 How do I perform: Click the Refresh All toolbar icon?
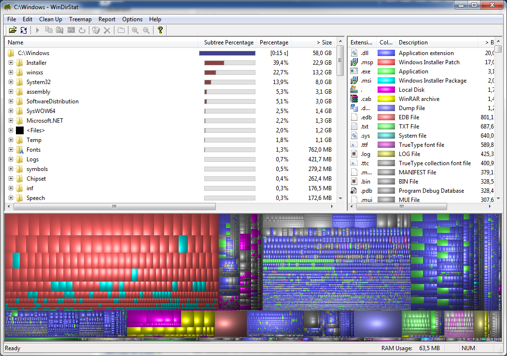tap(24, 30)
